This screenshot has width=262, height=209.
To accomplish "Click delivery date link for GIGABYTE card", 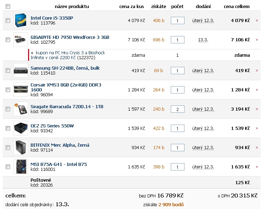I will point(203,40).
